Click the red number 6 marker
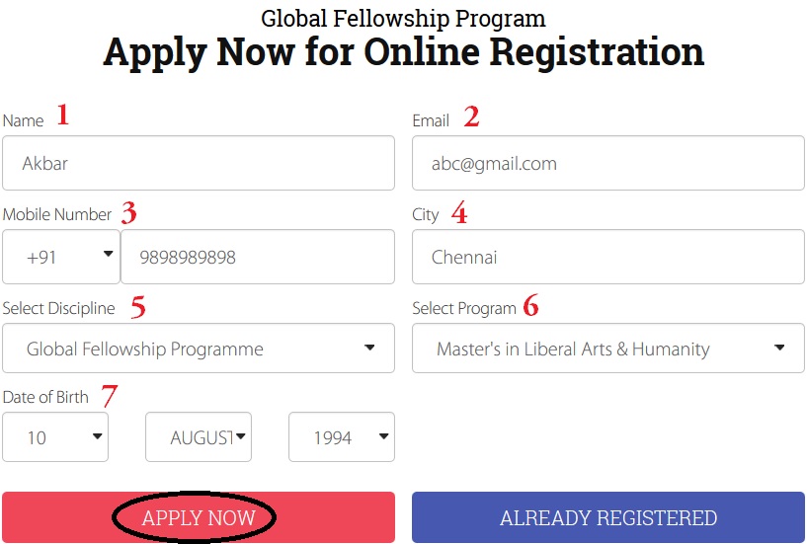The width and height of the screenshot is (807, 544). coord(531,307)
